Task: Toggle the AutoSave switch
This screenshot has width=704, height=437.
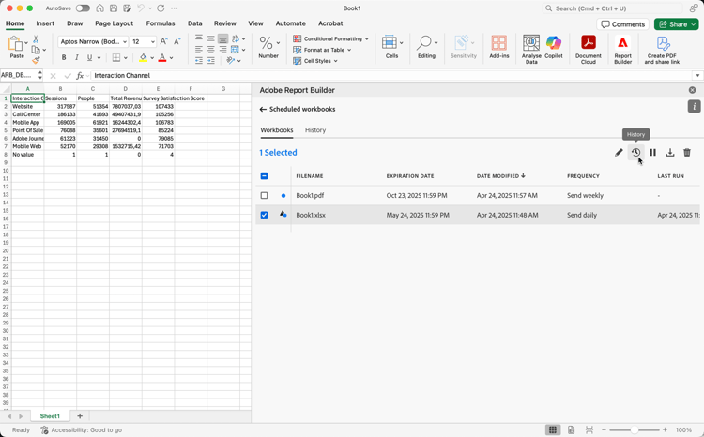Action: point(83,8)
